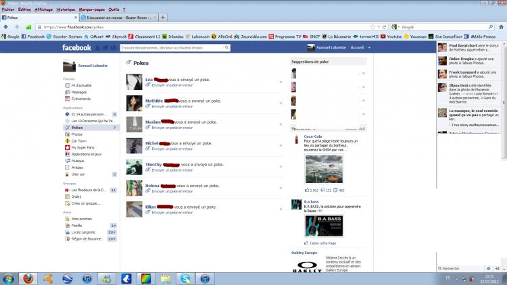Click the Firefox back arrow
Viewport: 507px width, 285px height.
point(7,27)
